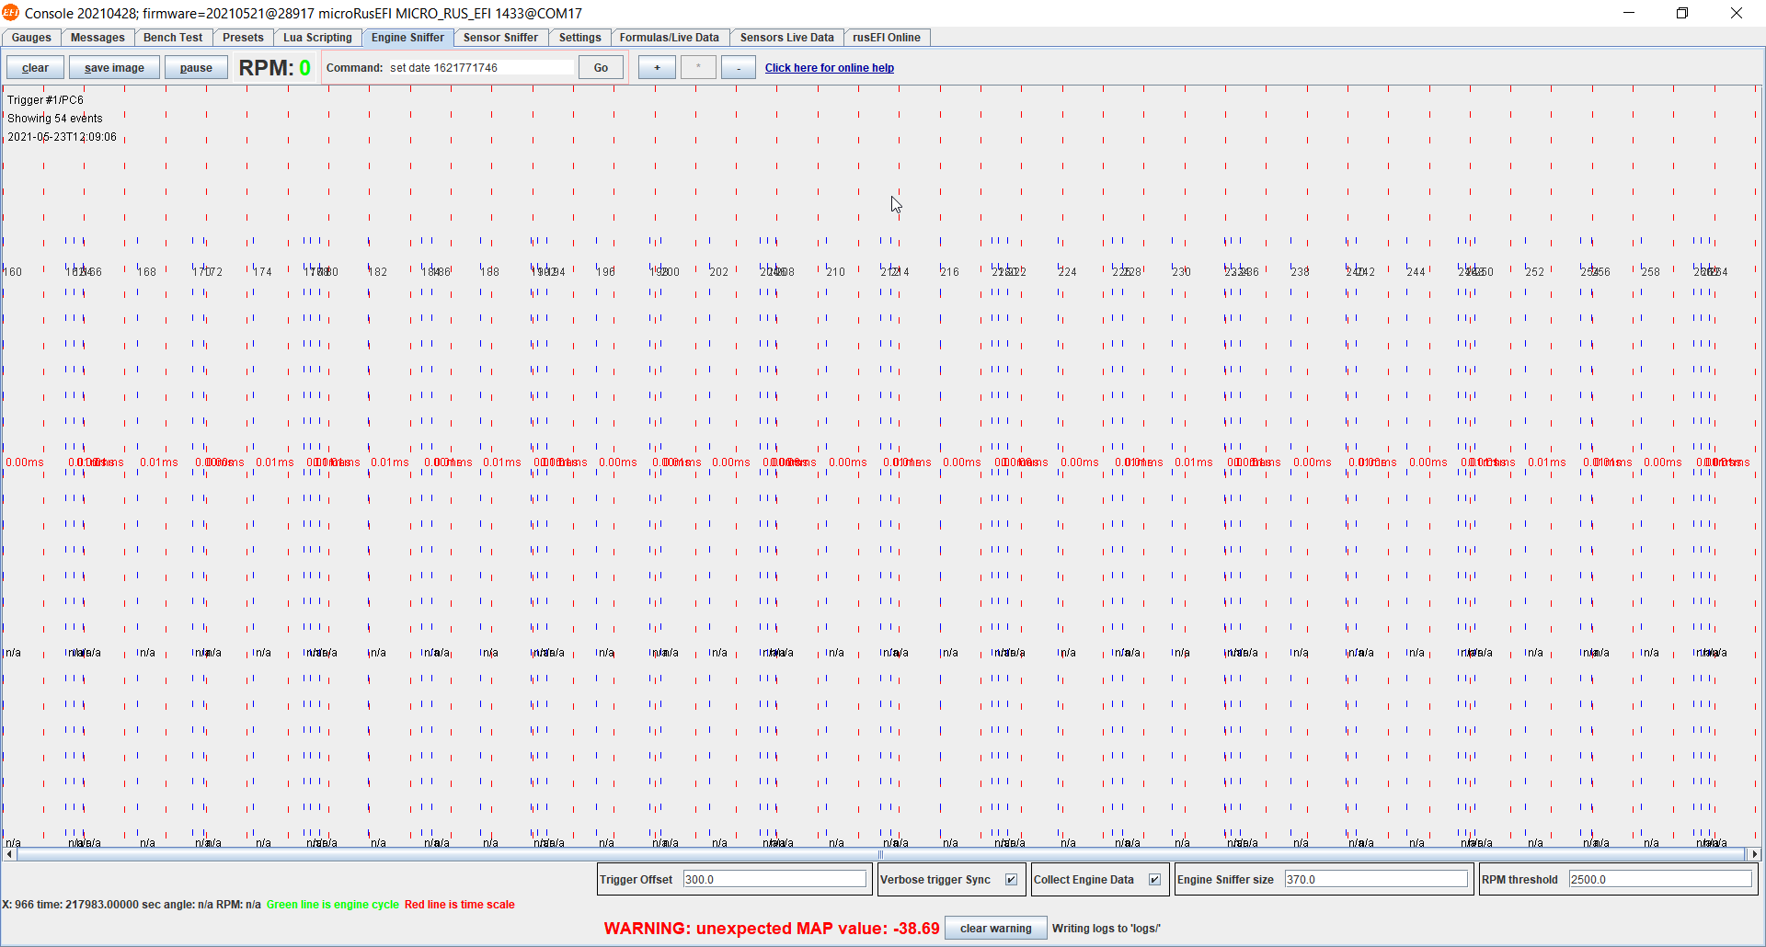Click the Go command button
Image resolution: width=1766 pixels, height=947 pixels.
tap(601, 68)
